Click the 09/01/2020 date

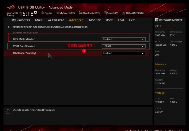tap(12, 13)
